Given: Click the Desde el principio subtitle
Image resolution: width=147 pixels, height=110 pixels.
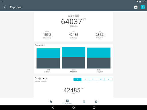Looking at the screenshot, I should 40,81.
